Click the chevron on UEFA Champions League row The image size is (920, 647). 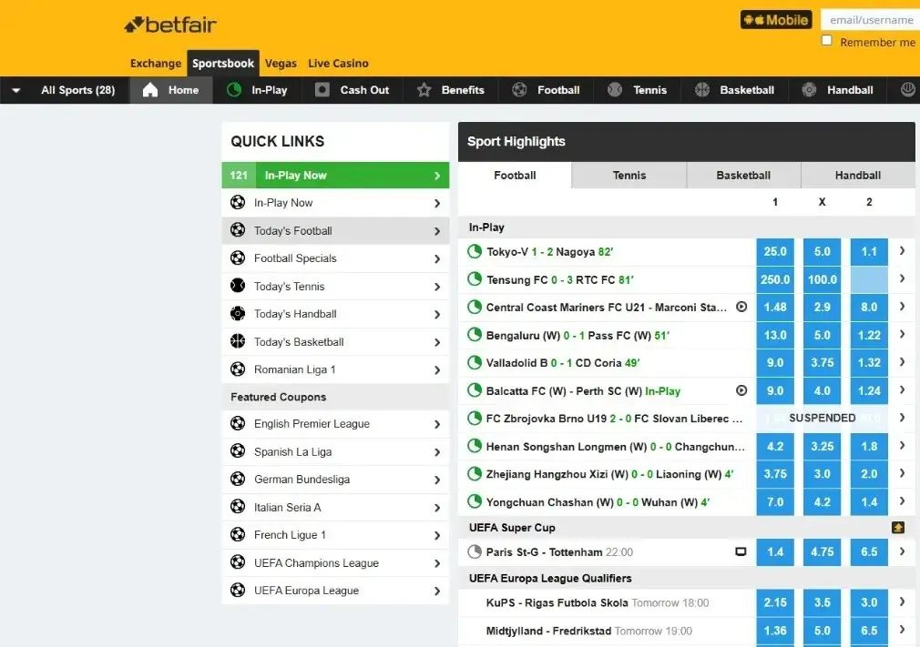(x=437, y=563)
